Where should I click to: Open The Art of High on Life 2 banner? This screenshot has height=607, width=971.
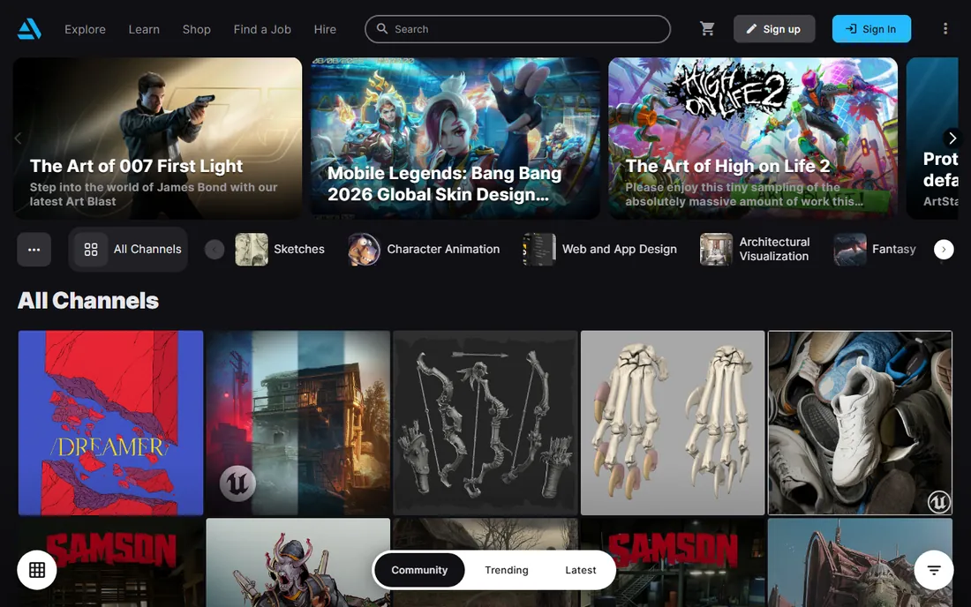(753, 138)
